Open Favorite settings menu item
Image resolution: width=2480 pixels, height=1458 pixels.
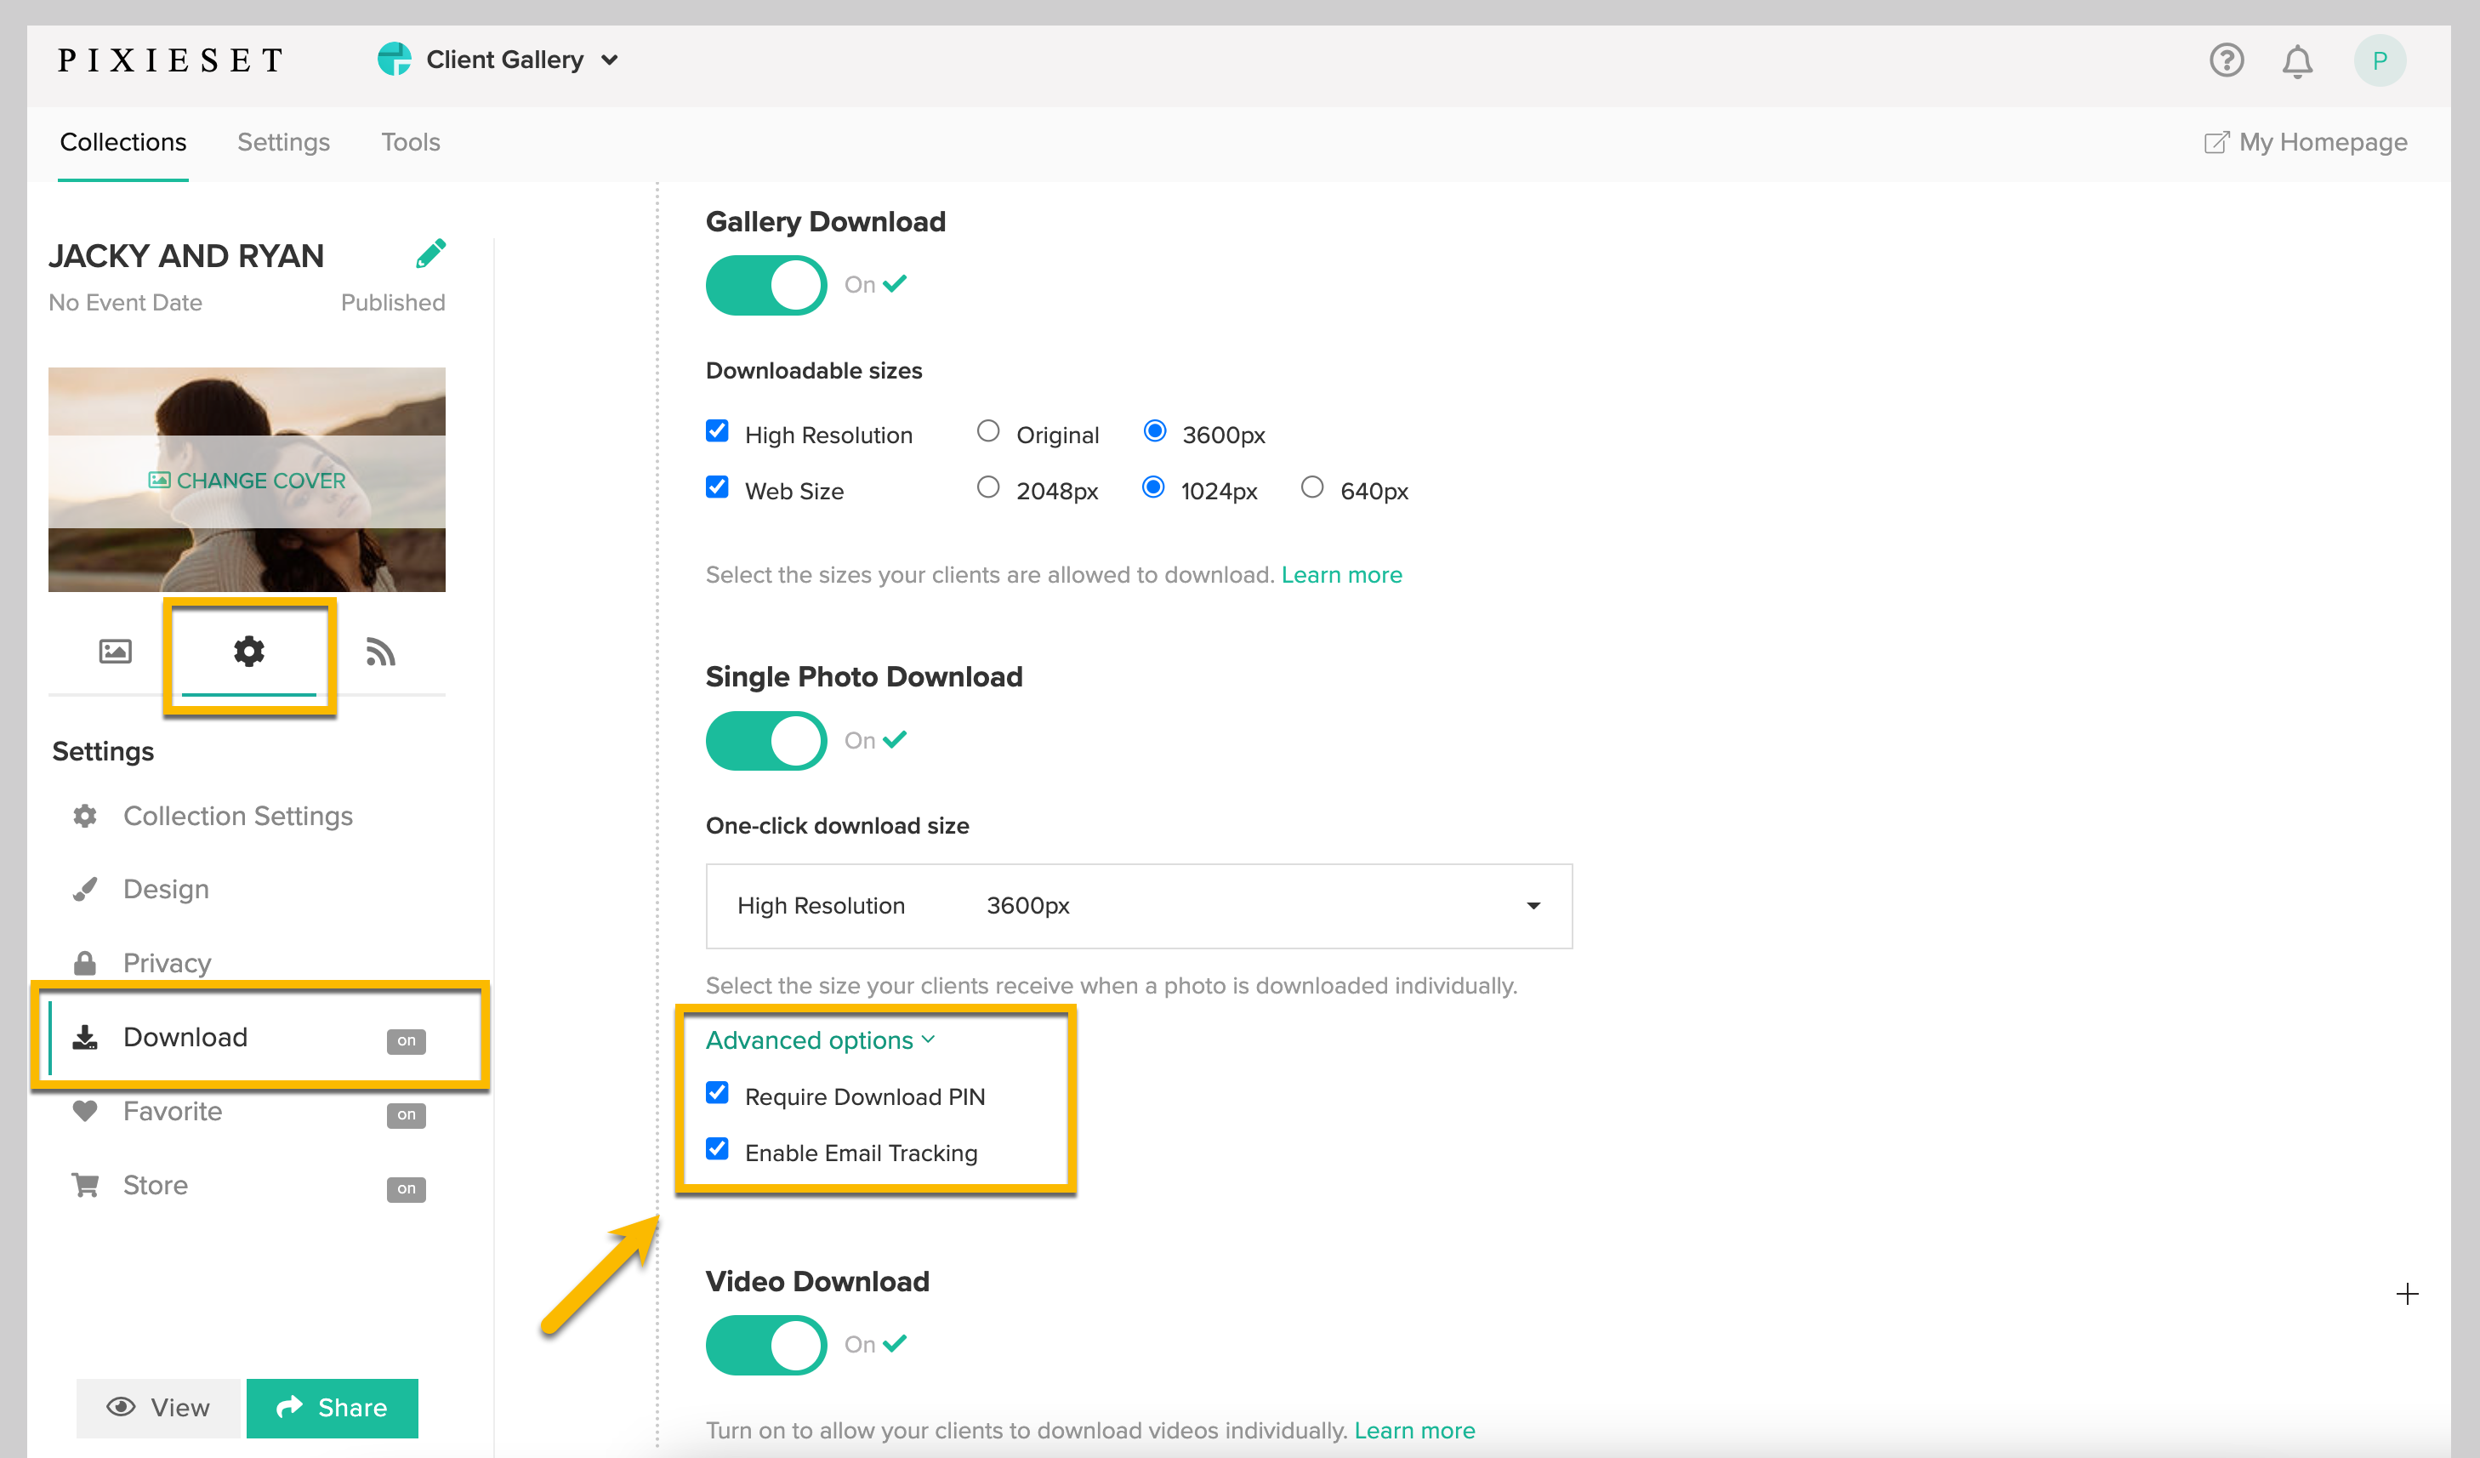pos(172,1110)
